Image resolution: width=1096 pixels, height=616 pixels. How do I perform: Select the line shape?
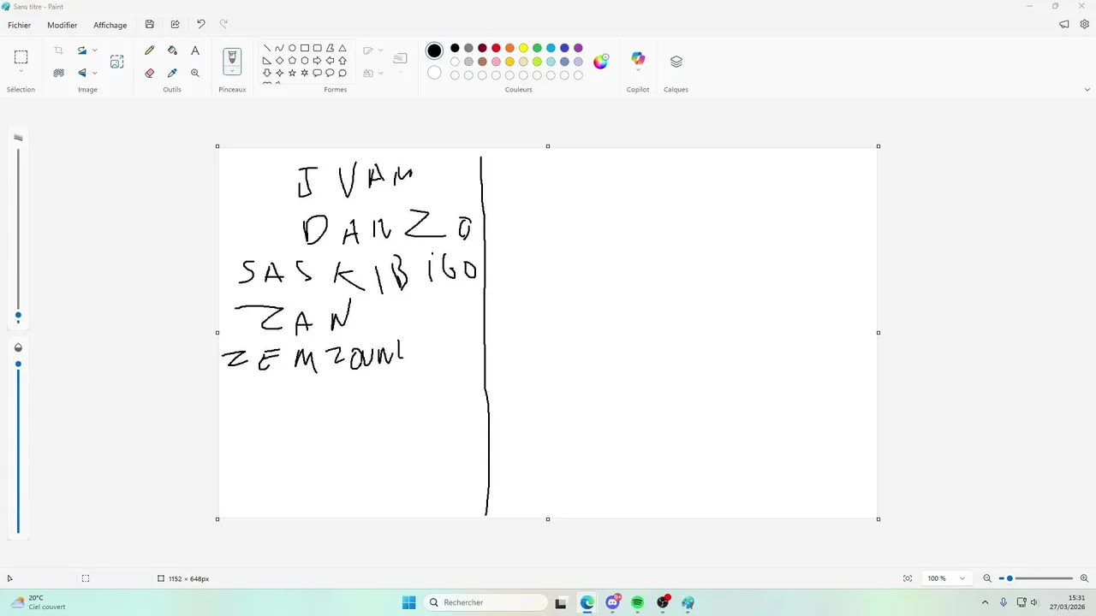point(267,48)
